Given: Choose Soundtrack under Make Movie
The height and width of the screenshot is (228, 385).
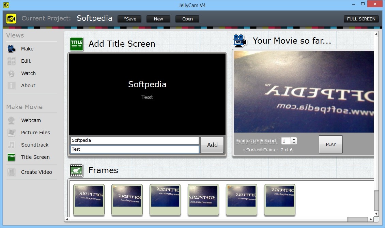Looking at the screenshot, I should (x=35, y=145).
